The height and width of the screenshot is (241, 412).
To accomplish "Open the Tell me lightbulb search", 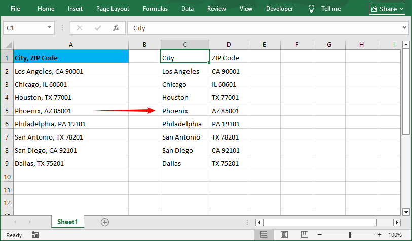I will [x=311, y=9].
